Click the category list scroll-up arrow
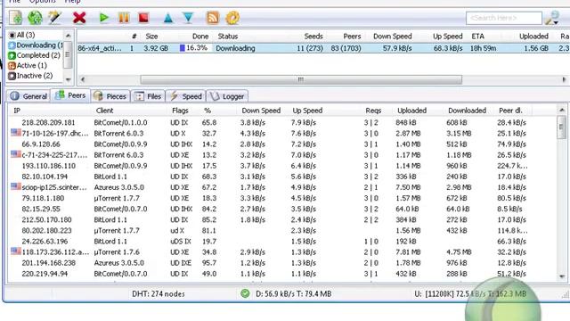 [x=68, y=36]
